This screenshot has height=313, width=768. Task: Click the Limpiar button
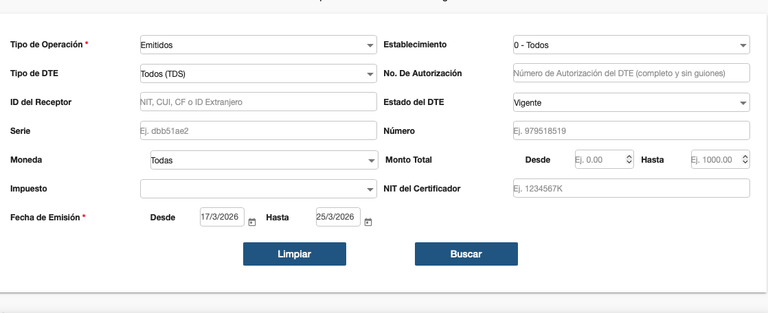tap(295, 254)
